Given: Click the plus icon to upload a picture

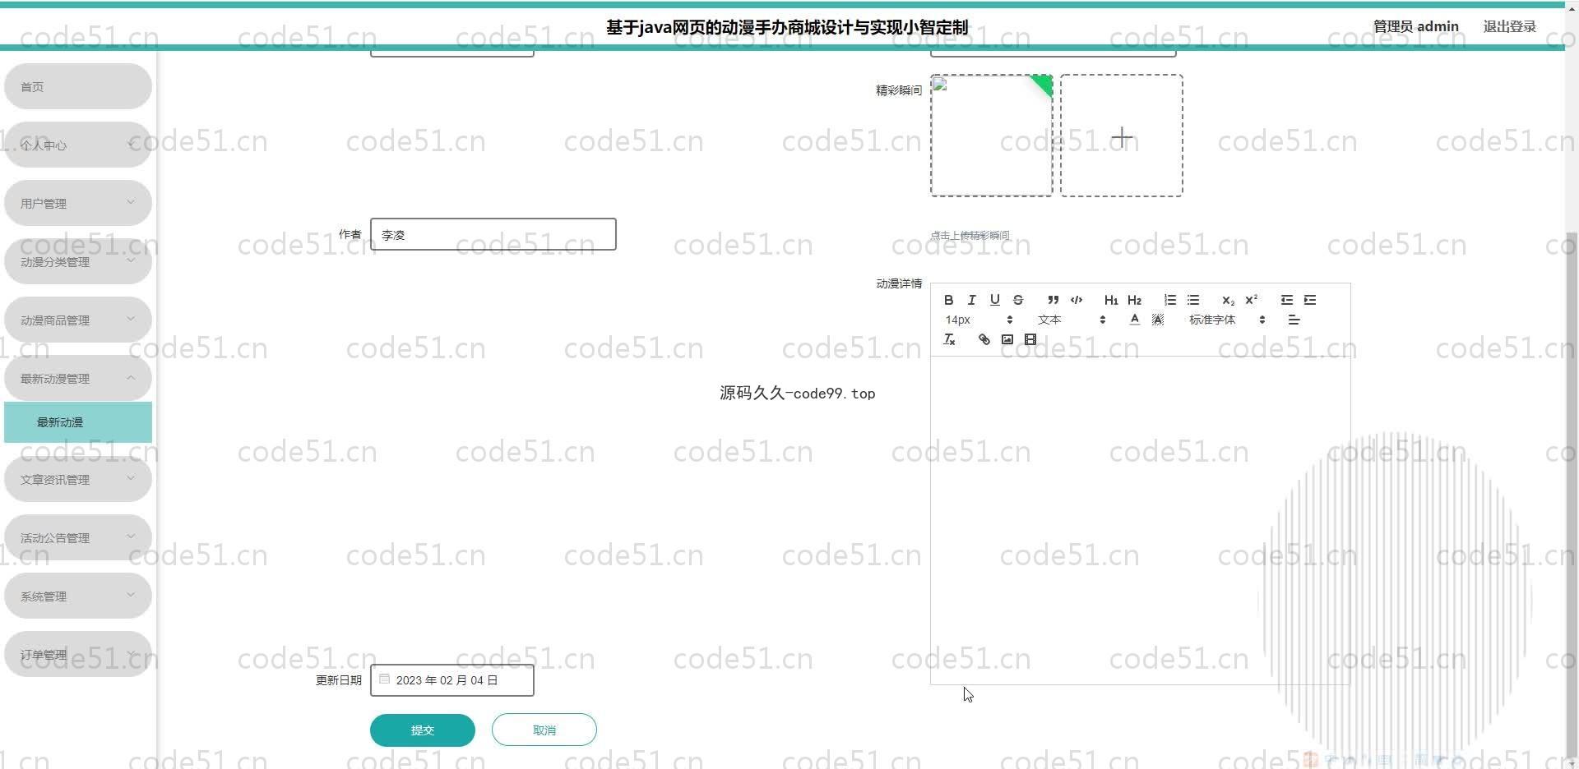Looking at the screenshot, I should pyautogui.click(x=1122, y=136).
